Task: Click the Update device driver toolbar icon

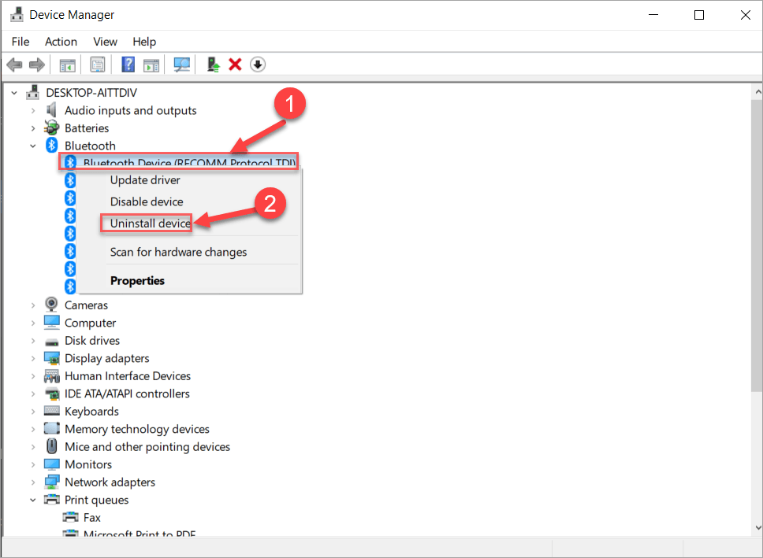Action: [213, 65]
